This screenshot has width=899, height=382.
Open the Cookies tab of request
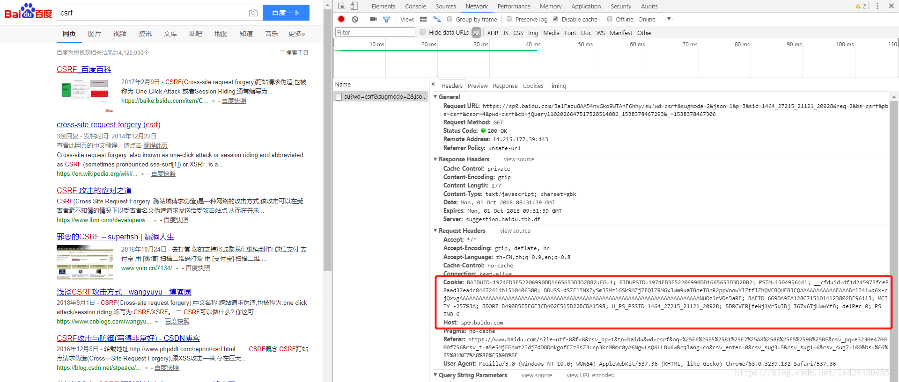click(533, 86)
